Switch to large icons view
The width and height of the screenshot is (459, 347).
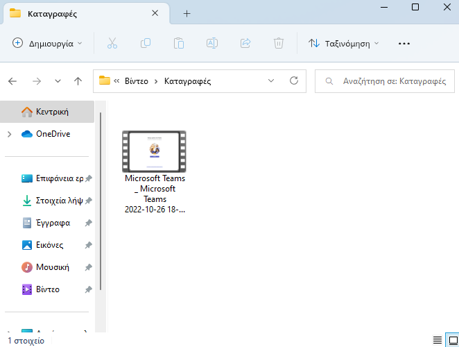(453, 340)
